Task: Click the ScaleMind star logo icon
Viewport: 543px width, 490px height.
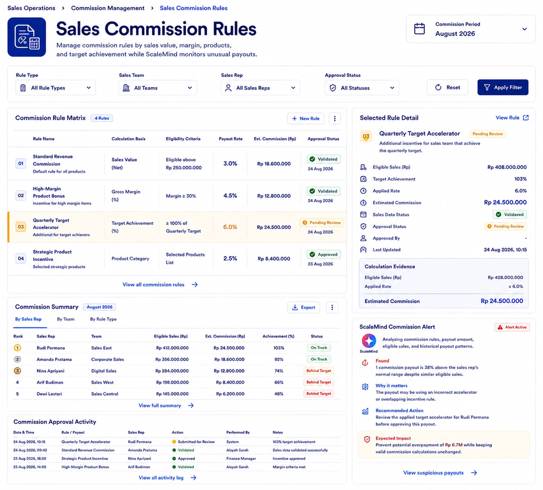Action: pyautogui.click(x=369, y=341)
